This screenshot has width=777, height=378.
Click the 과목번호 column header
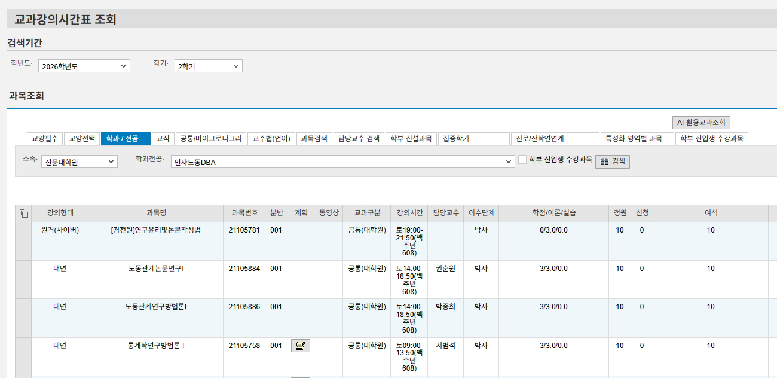click(244, 213)
